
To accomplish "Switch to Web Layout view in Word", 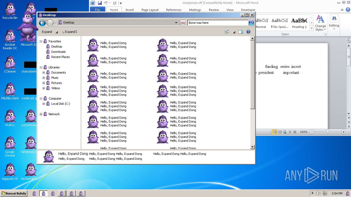I will pyautogui.click(x=285, y=132).
